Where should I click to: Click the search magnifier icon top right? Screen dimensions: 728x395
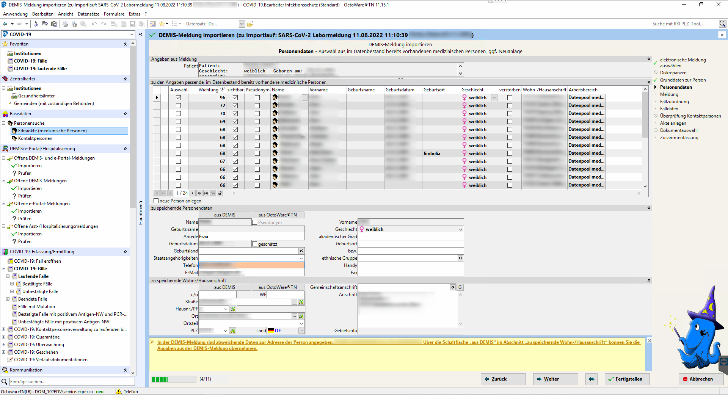click(x=722, y=24)
